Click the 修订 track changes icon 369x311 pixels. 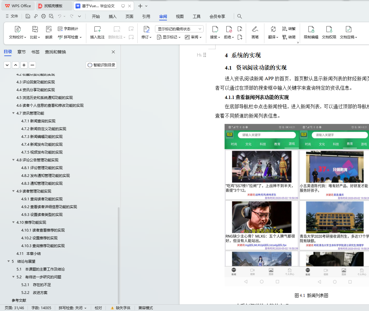click(x=147, y=29)
